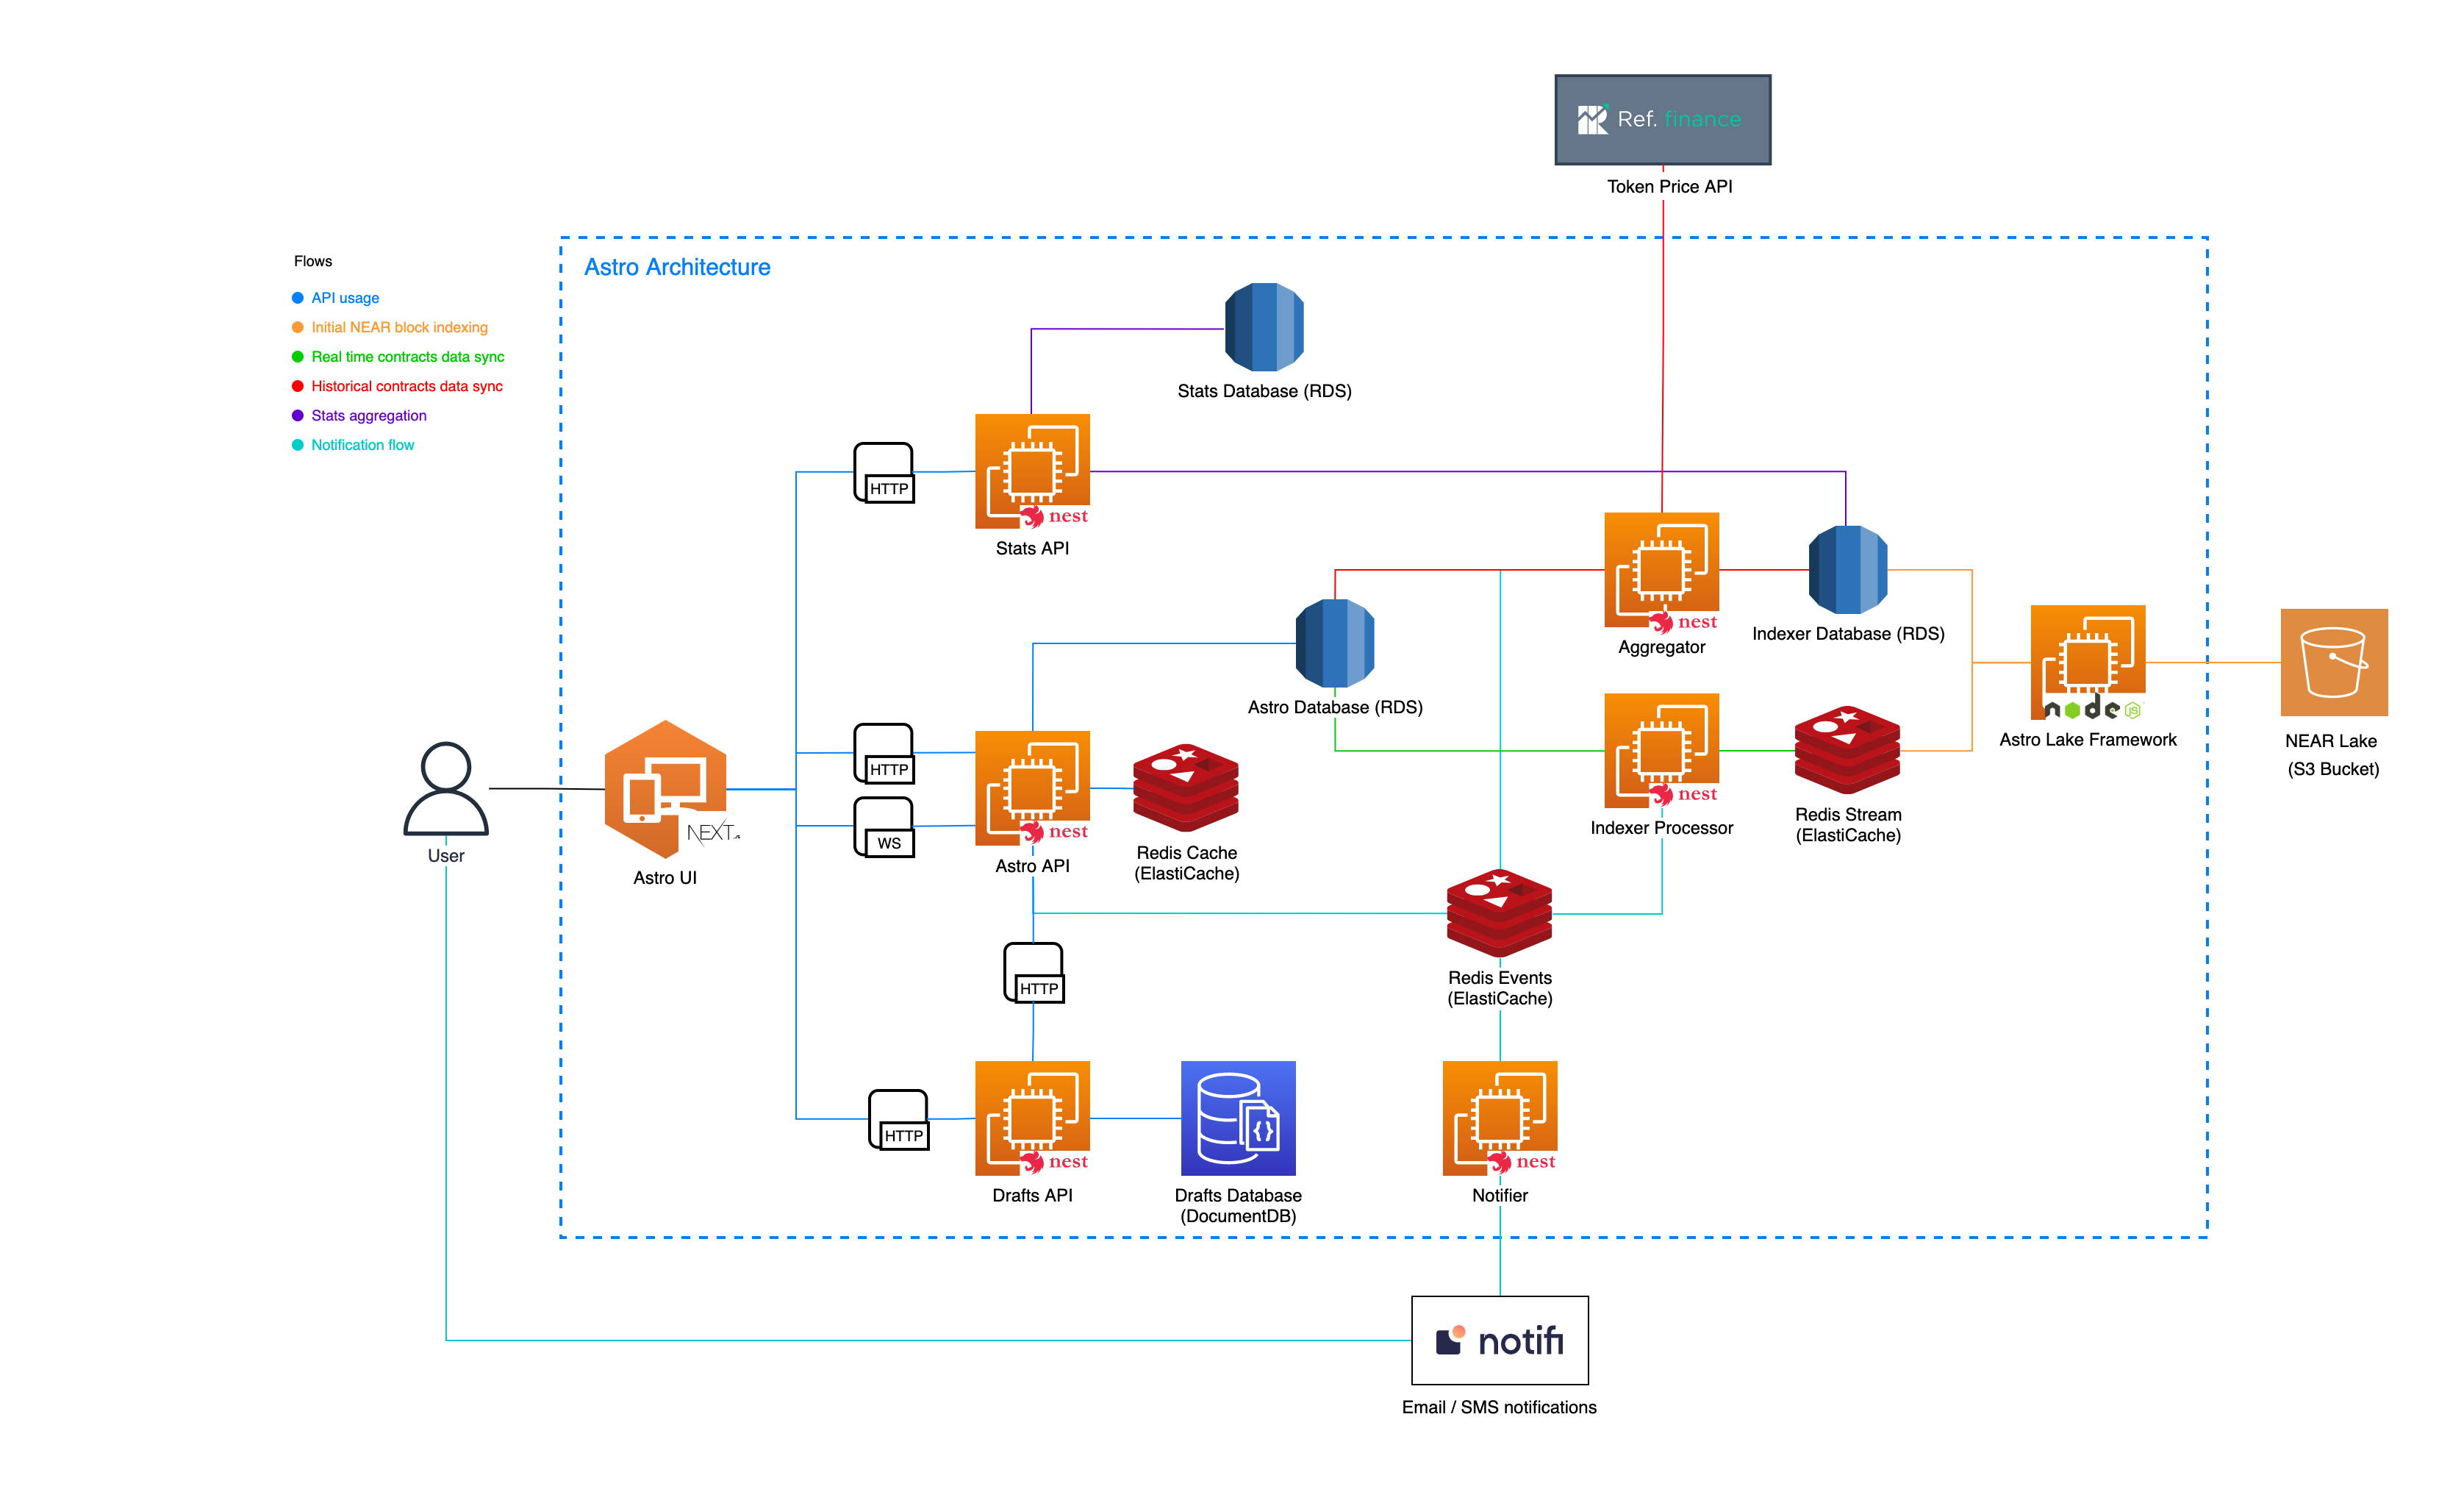The width and height of the screenshot is (2464, 1503).
Task: Select the Drafts Database DocumentDB icon
Action: (1238, 1118)
